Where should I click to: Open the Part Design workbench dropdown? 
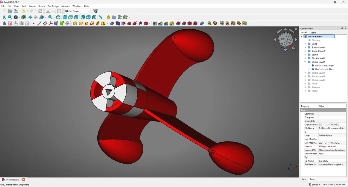[78, 11]
